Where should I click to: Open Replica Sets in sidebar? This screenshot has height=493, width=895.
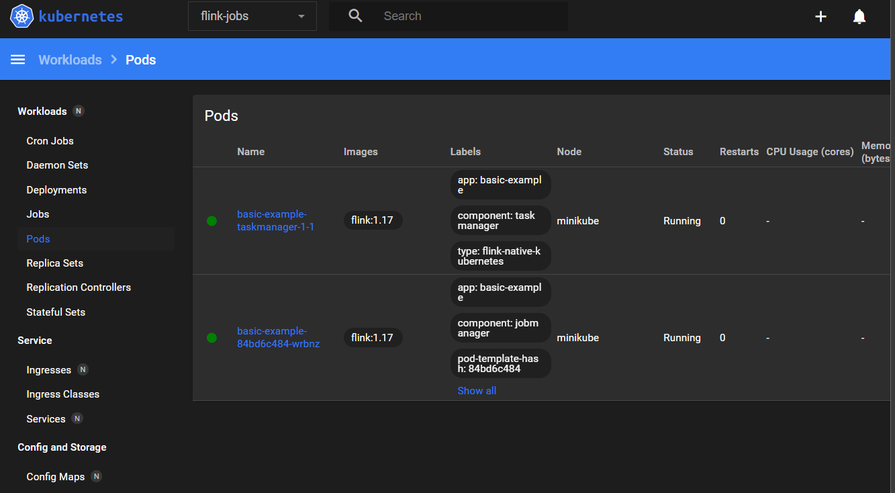pyautogui.click(x=55, y=263)
